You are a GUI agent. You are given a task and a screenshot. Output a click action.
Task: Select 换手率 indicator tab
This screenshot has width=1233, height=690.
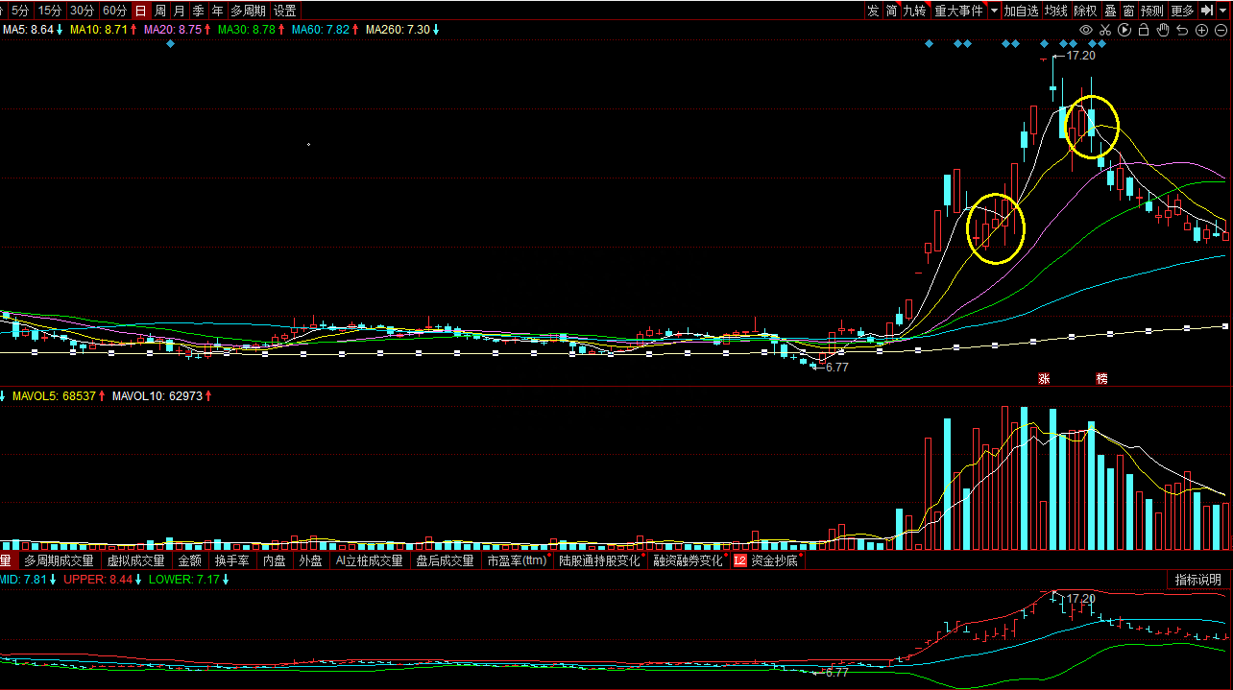click(x=232, y=560)
